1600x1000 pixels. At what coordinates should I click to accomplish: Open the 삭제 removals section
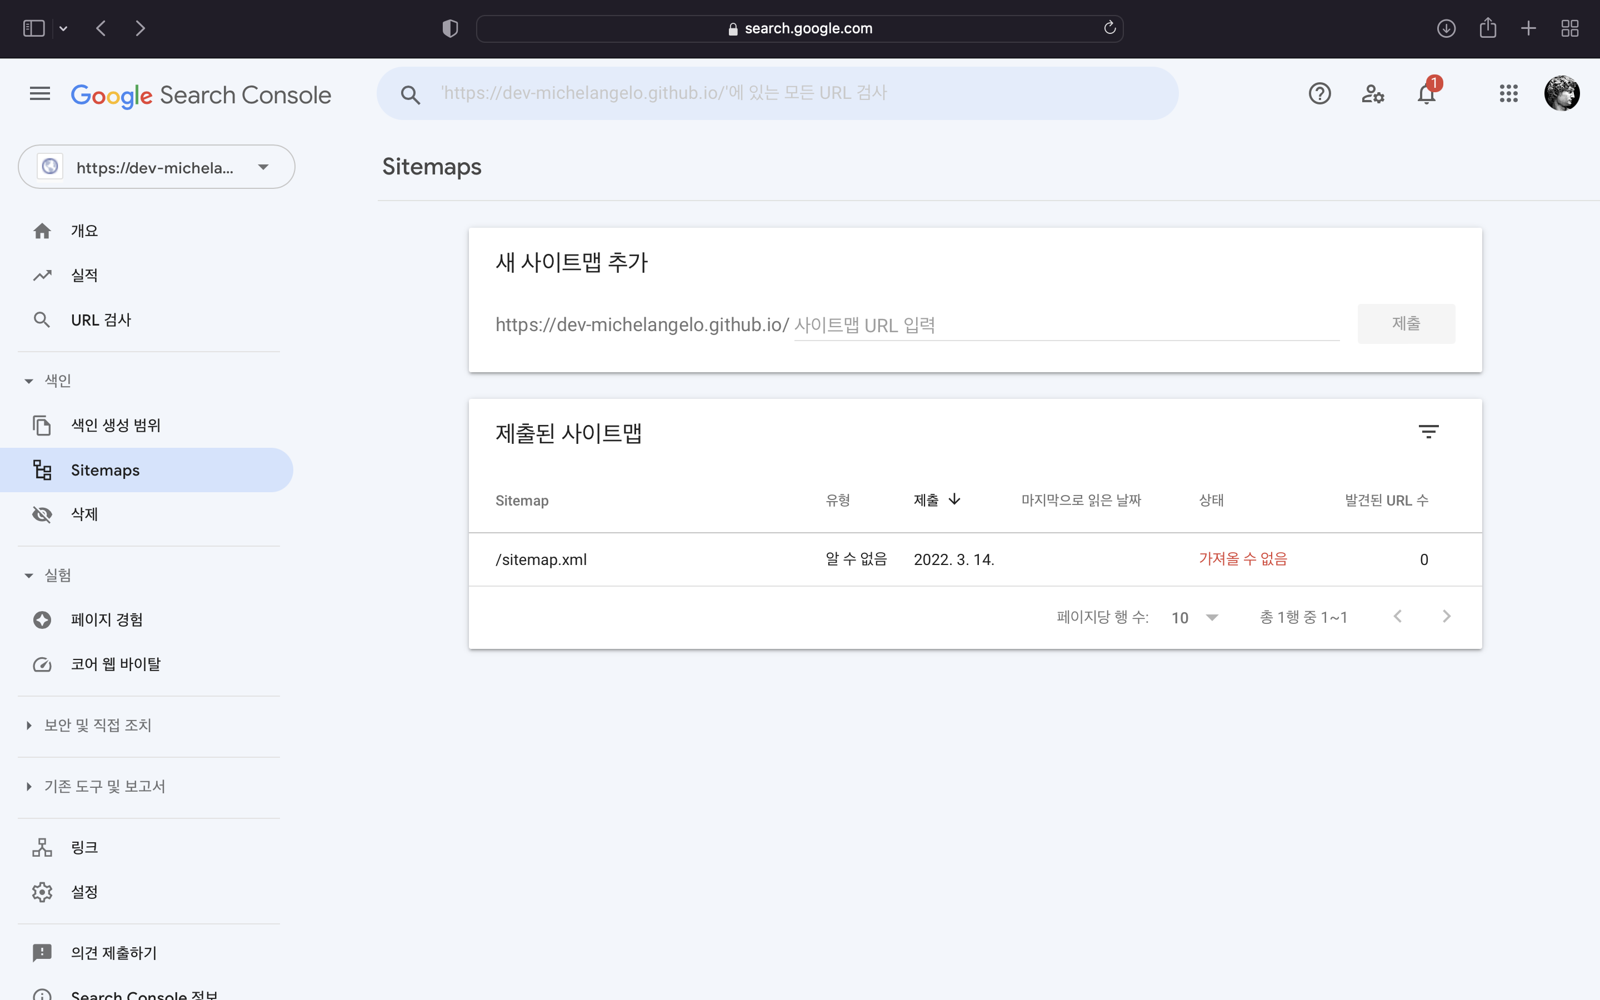84,514
